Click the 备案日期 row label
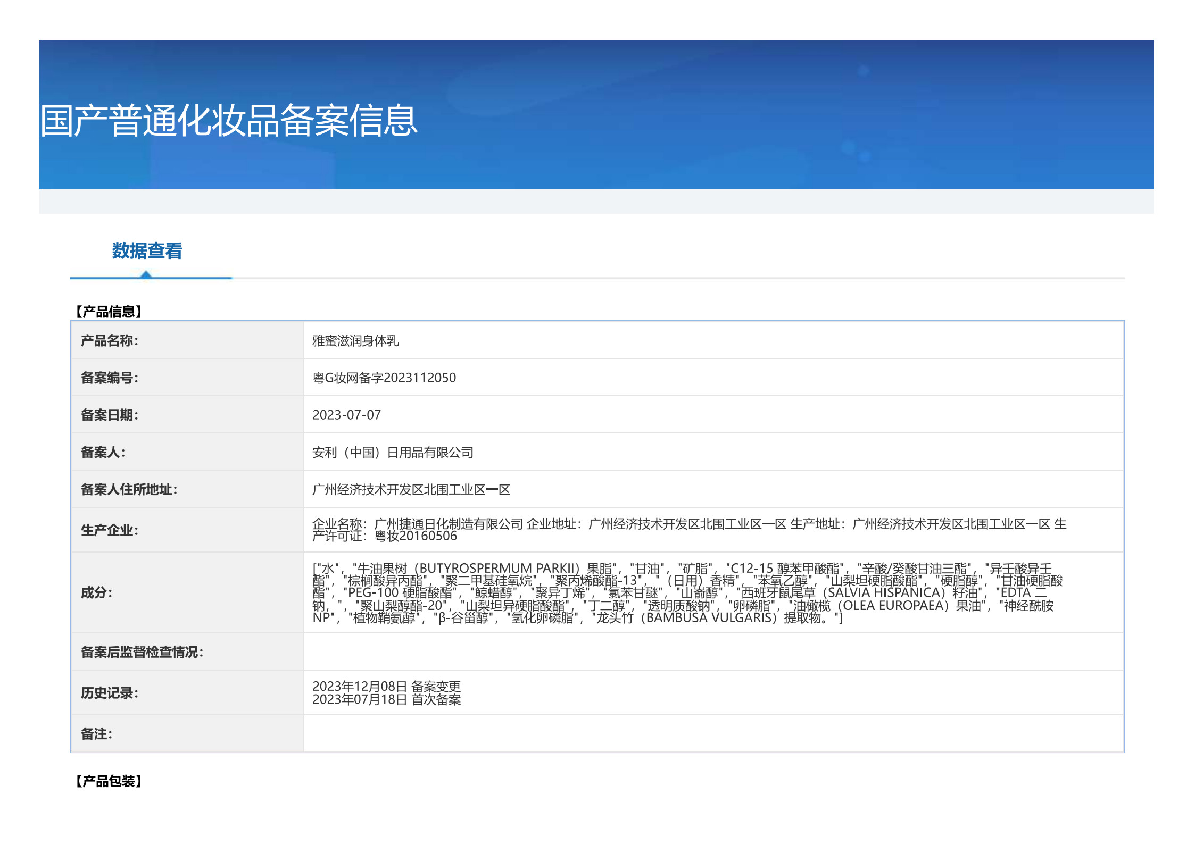Viewport: 1195px width, 844px height. pos(110,415)
